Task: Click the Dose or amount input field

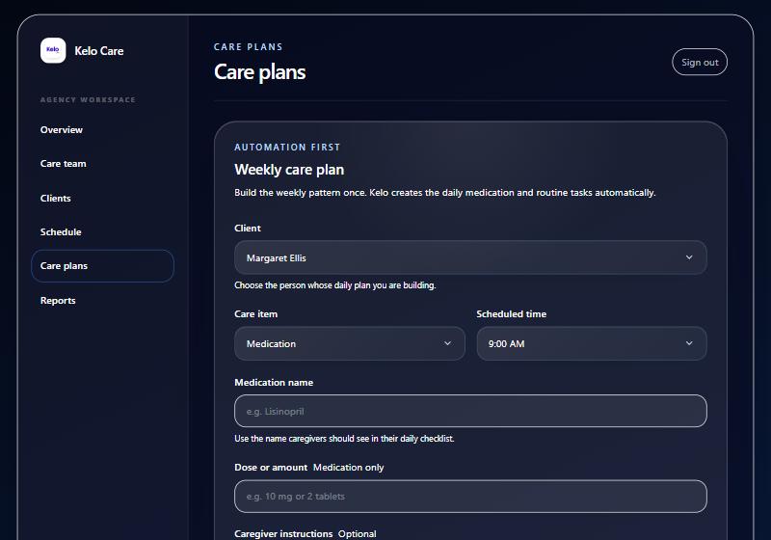Action: (470, 497)
